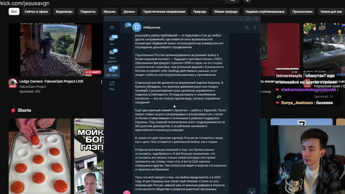The height and width of the screenshot is (194, 345).
Task: Click paragraph starting В сумме это даёт
Action: coord(179,140)
